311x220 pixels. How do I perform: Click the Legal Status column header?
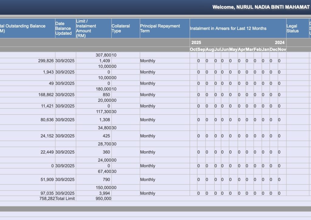click(x=292, y=28)
